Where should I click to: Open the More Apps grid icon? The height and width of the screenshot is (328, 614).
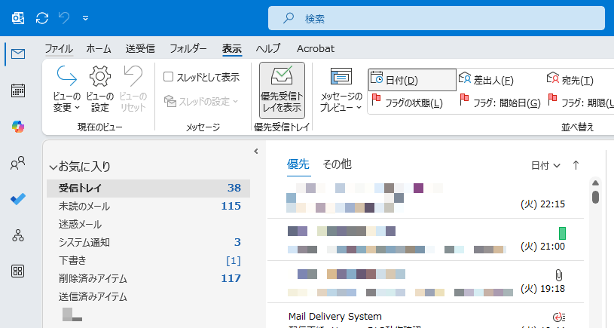coord(18,271)
